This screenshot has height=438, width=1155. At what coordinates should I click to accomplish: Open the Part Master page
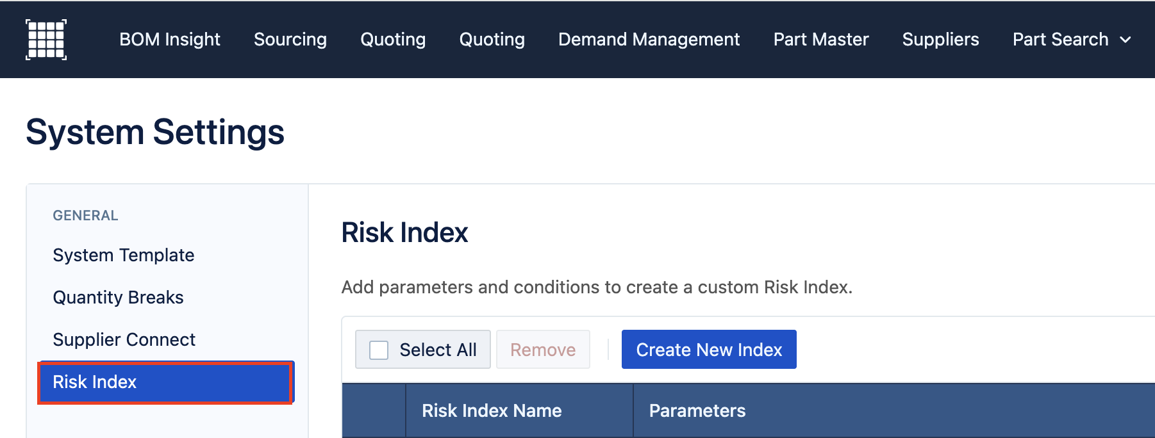click(821, 40)
